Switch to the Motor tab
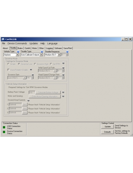This screenshot has height=173, width=133. pyautogui.click(x=35, y=48)
